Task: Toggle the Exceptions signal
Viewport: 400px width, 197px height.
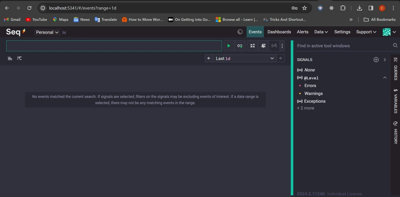Action: [x=311, y=101]
